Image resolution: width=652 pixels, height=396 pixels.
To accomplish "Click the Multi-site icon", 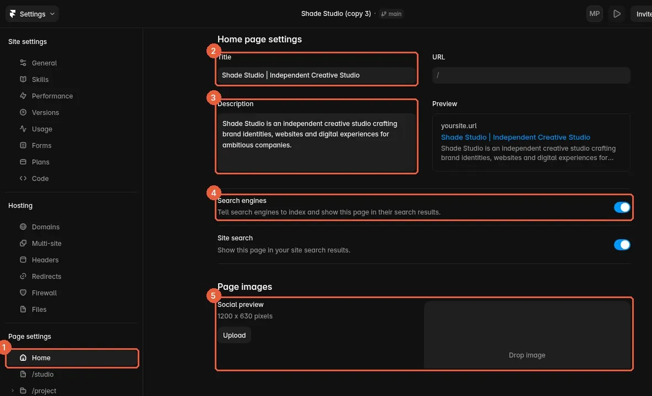I will pyautogui.click(x=23, y=243).
